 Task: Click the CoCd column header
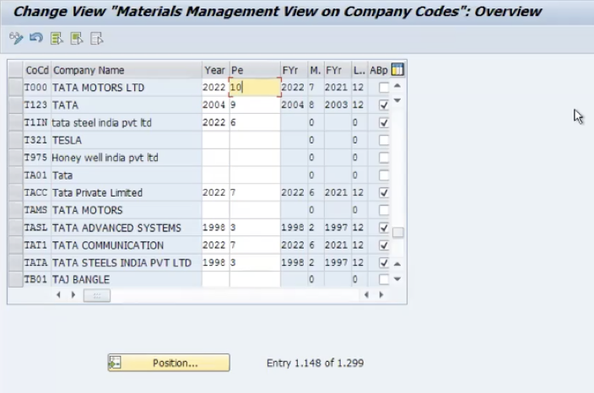37,70
